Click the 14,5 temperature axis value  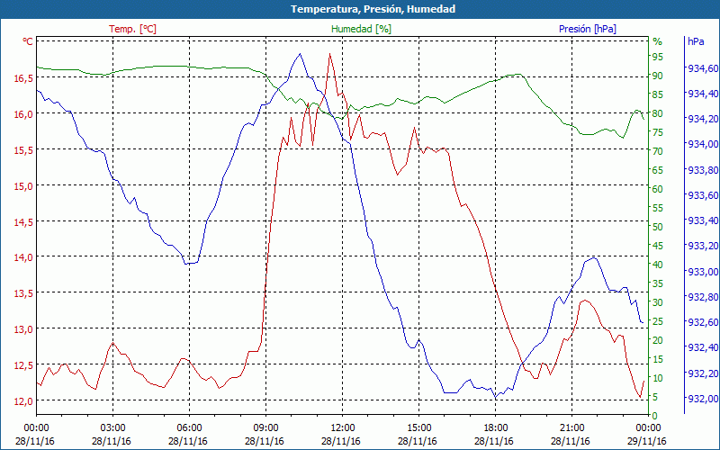[23, 222]
